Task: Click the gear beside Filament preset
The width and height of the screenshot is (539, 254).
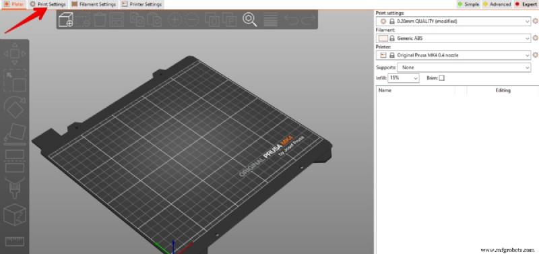Action: tap(535, 38)
